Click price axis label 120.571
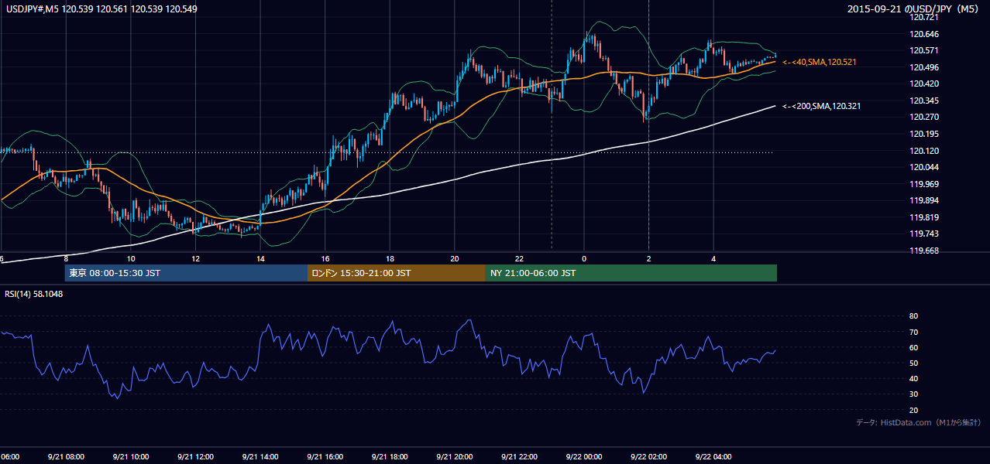 click(x=925, y=50)
